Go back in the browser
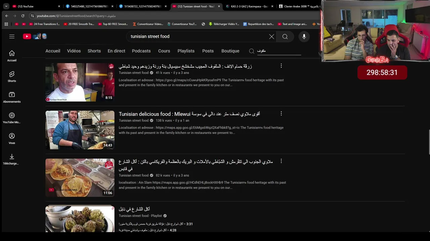The width and height of the screenshot is (430, 241). click(6, 16)
